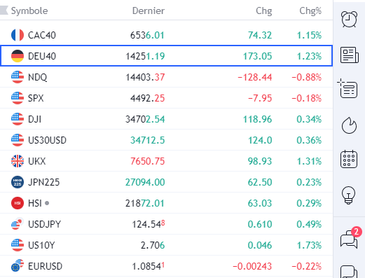
Task: Select the US10Y bond yield row
Action: pos(166,245)
